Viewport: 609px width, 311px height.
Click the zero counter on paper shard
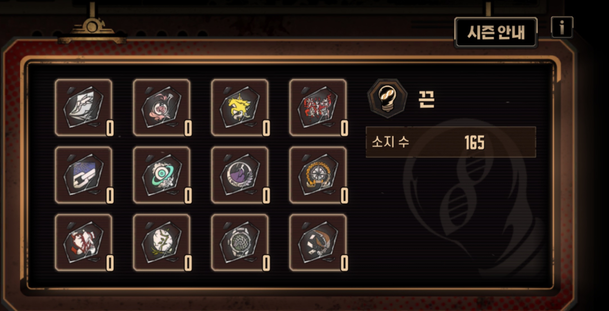(x=110, y=128)
